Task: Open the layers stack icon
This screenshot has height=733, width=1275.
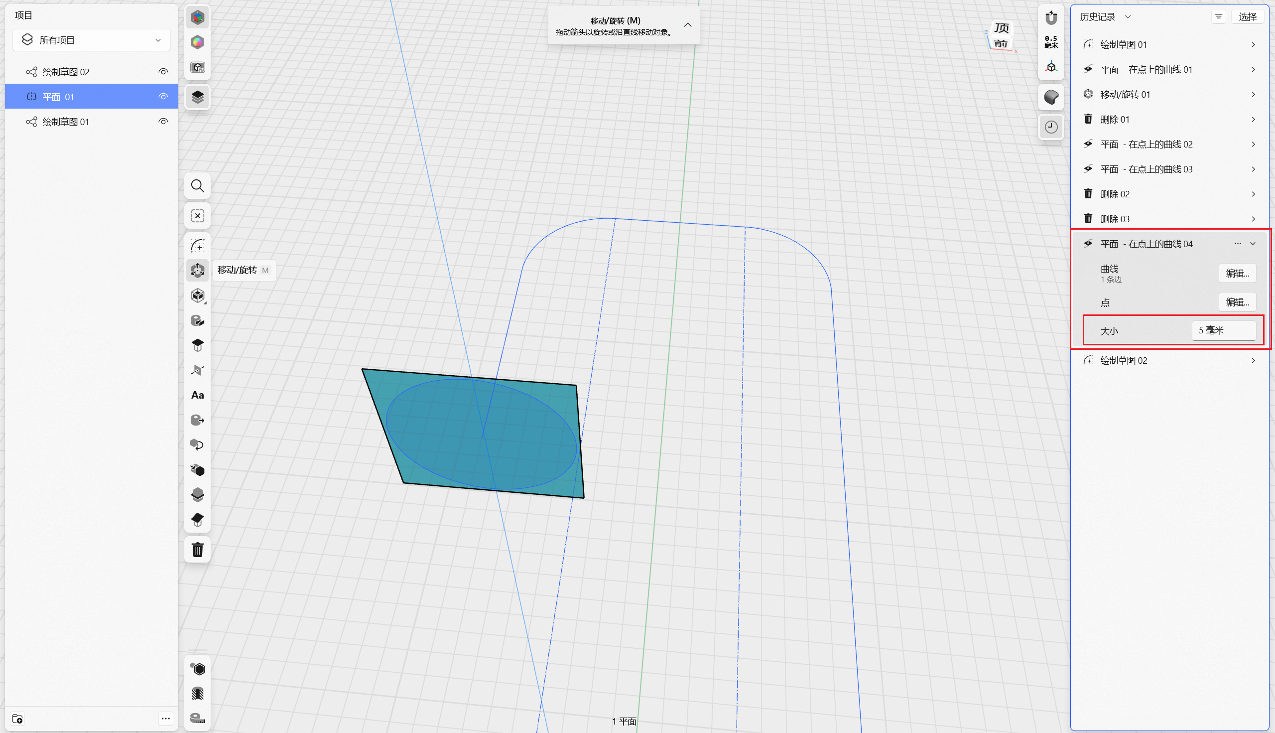Action: [197, 97]
